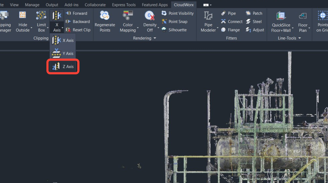Open the Floor Plan tool
328x183 pixels.
tap(303, 22)
